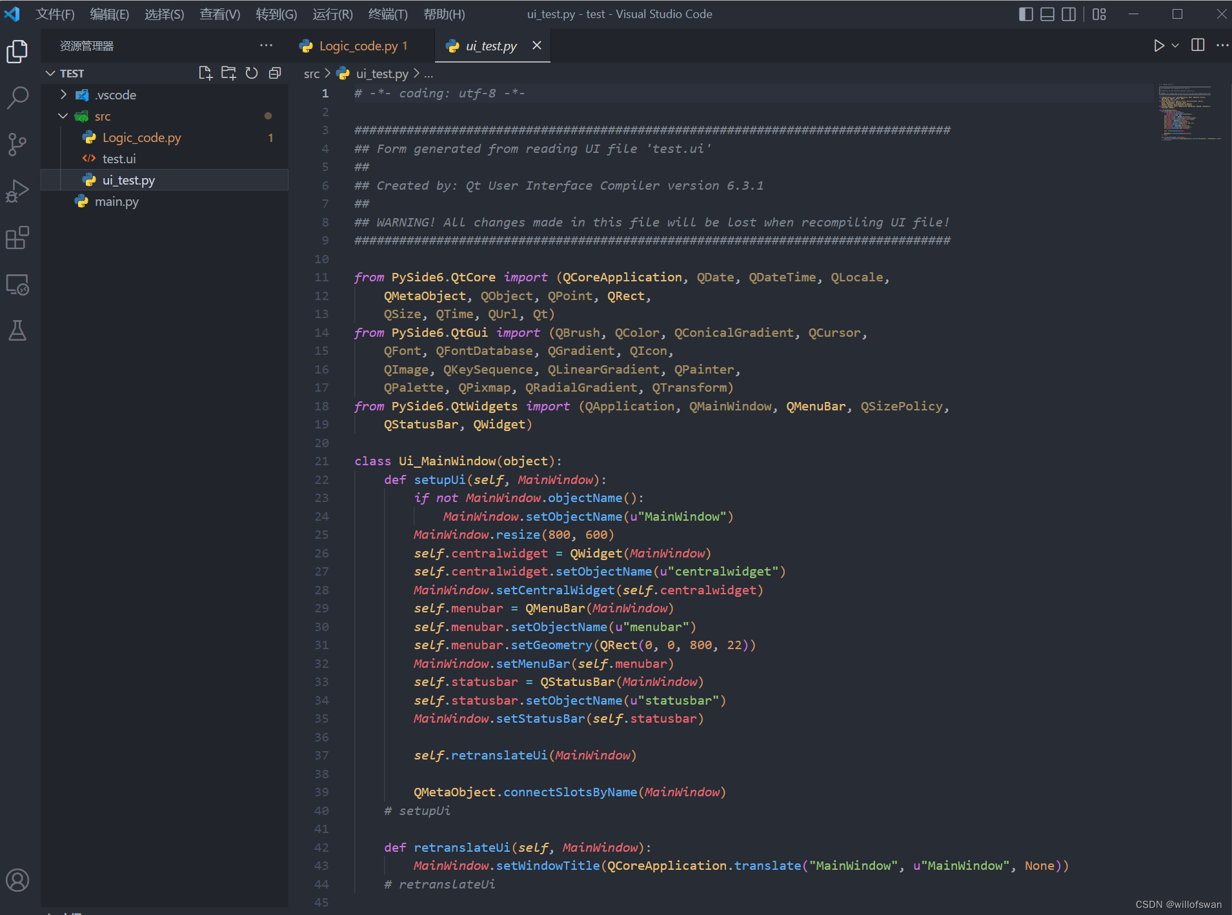The height and width of the screenshot is (915, 1232).
Task: Refresh the Explorer file tree
Action: (x=252, y=73)
